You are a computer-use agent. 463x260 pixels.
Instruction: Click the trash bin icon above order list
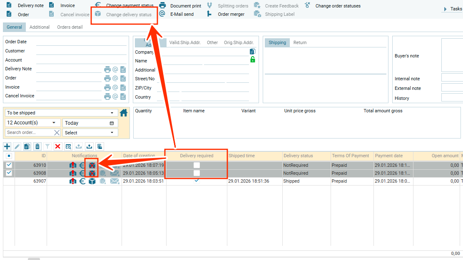37,146
